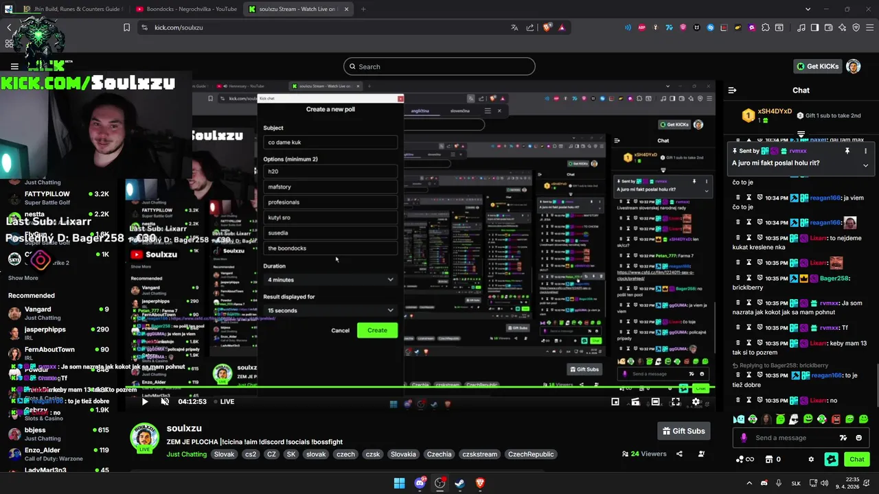The height and width of the screenshot is (494, 879).
Task: Select the Czechia stream tag
Action: [x=439, y=454]
